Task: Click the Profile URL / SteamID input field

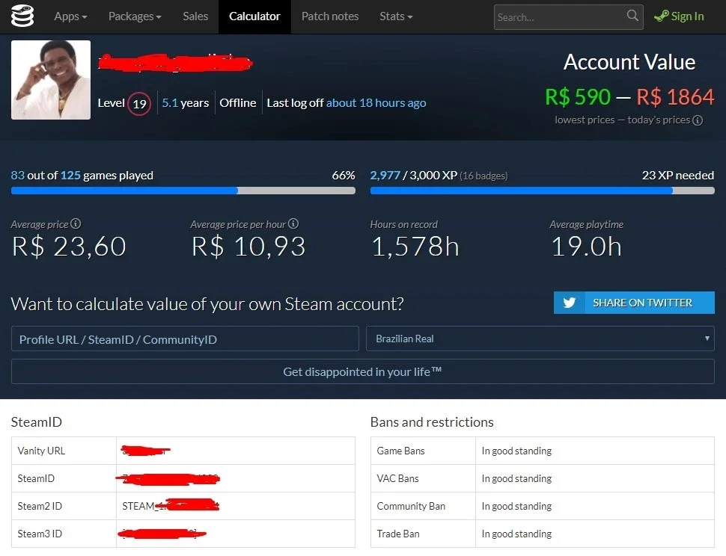Action: point(185,339)
